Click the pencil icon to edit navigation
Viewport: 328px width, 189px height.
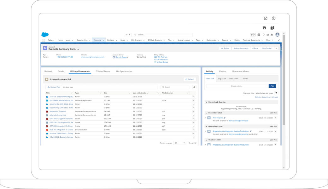278,40
